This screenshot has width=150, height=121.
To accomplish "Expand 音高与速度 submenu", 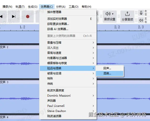I will [x=68, y=53].
